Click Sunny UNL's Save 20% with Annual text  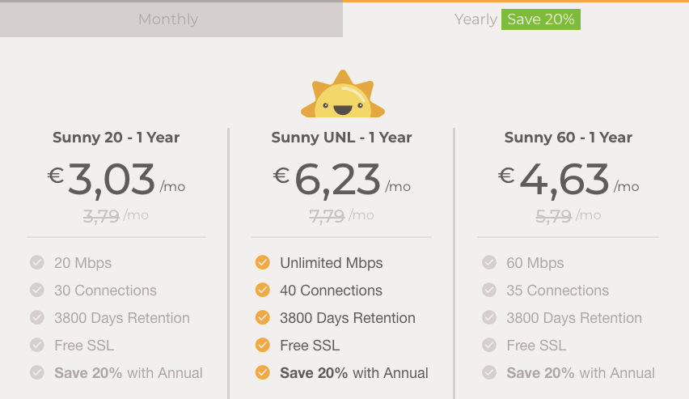click(x=353, y=373)
